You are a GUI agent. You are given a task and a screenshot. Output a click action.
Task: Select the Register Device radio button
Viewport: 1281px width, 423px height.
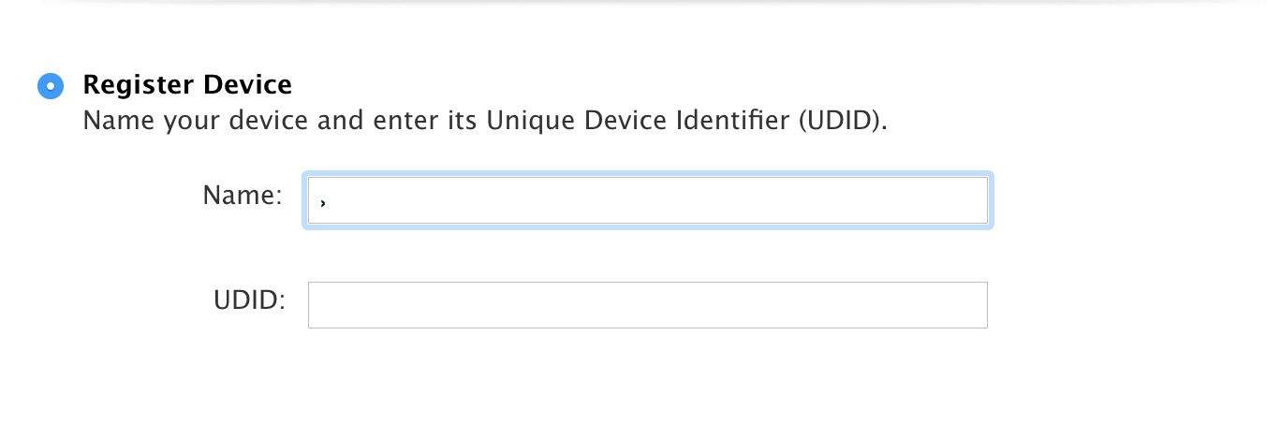[50, 86]
